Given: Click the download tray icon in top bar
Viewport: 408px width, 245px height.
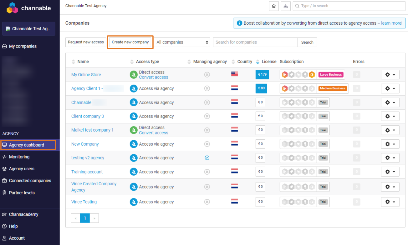Looking at the screenshot, I should [286, 6].
